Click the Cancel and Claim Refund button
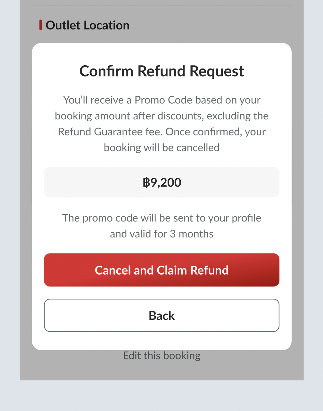 coord(161,270)
